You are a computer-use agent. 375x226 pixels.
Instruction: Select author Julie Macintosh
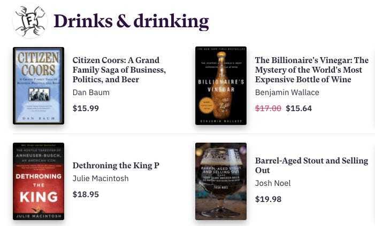click(x=101, y=178)
